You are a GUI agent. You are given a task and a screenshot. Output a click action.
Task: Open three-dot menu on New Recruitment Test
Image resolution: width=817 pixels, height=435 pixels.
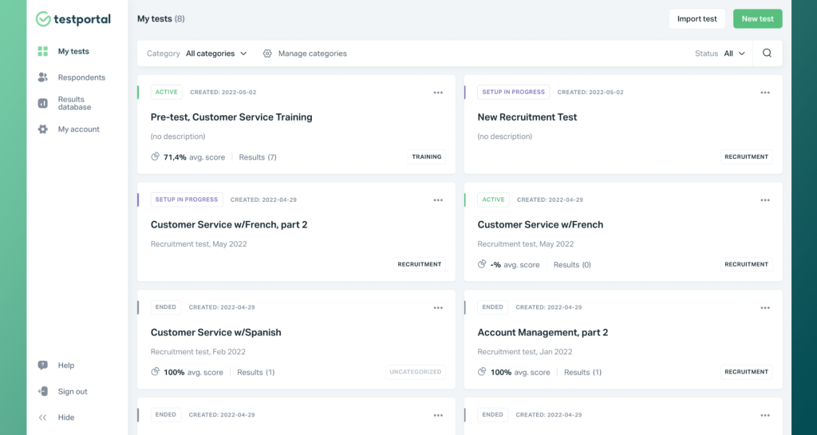click(765, 93)
